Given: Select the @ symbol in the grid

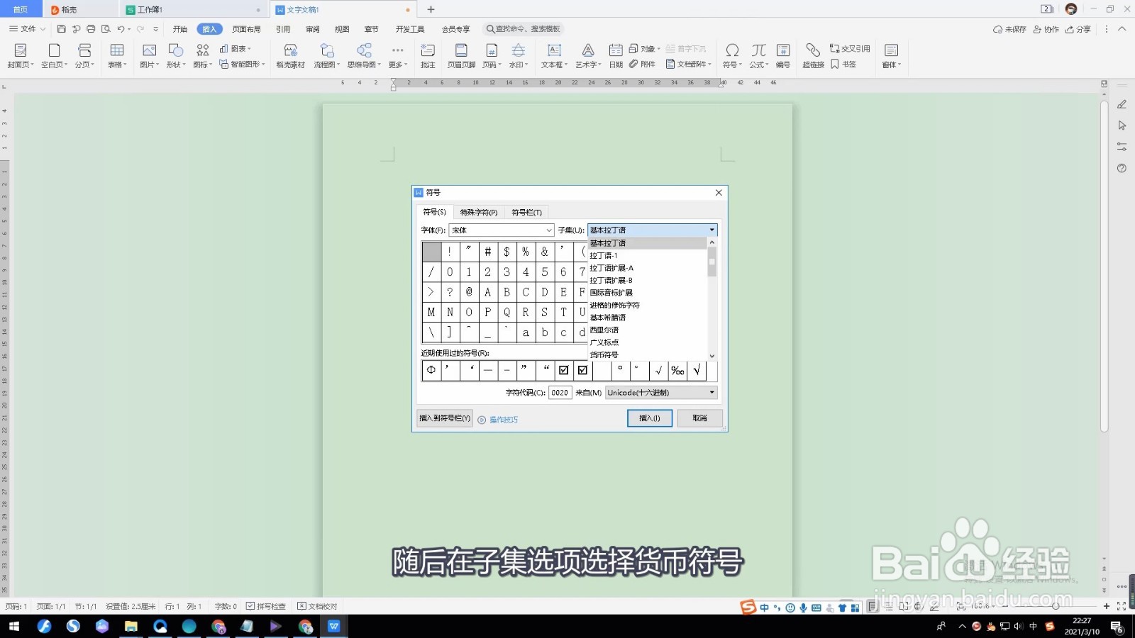Looking at the screenshot, I should 469,292.
